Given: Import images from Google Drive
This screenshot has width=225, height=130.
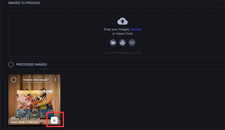Looking at the screenshot, I should point(122,43).
